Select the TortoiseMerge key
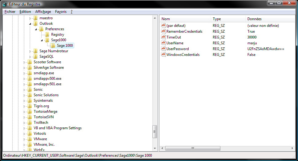Viewport: 298px width, 161px height. [46, 112]
